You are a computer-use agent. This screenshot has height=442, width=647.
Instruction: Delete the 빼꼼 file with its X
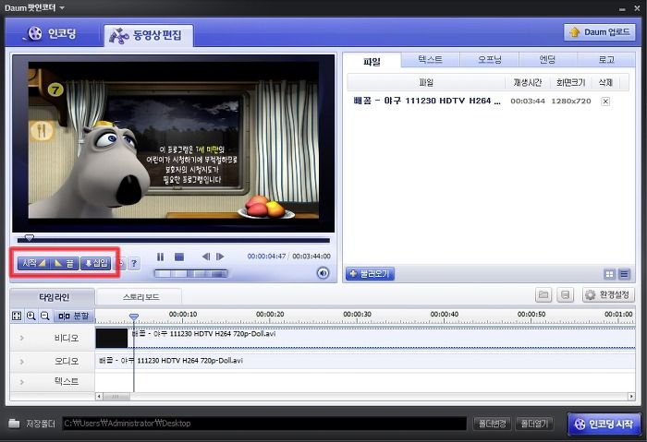[605, 102]
